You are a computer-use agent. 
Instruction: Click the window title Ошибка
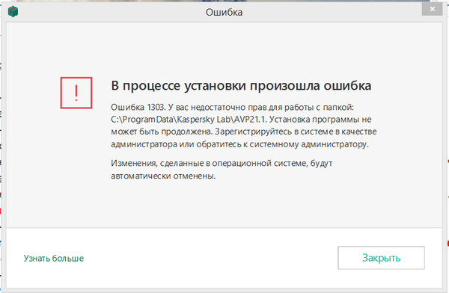tap(224, 12)
